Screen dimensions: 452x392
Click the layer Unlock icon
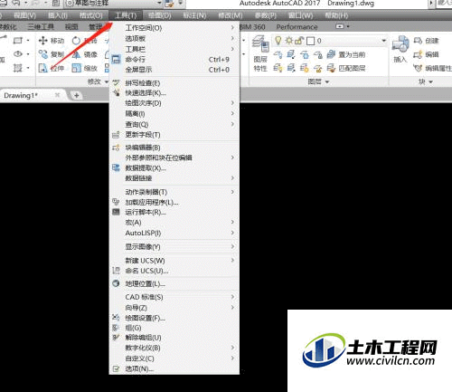(x=317, y=68)
